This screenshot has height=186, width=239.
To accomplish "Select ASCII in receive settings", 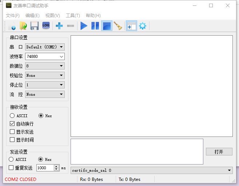I will (x=12, y=116).
